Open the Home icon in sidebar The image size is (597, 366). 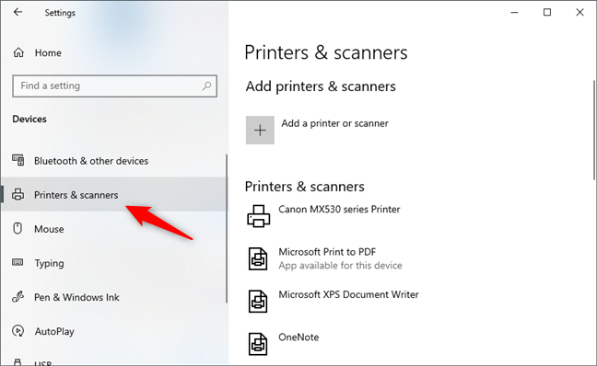[18, 52]
